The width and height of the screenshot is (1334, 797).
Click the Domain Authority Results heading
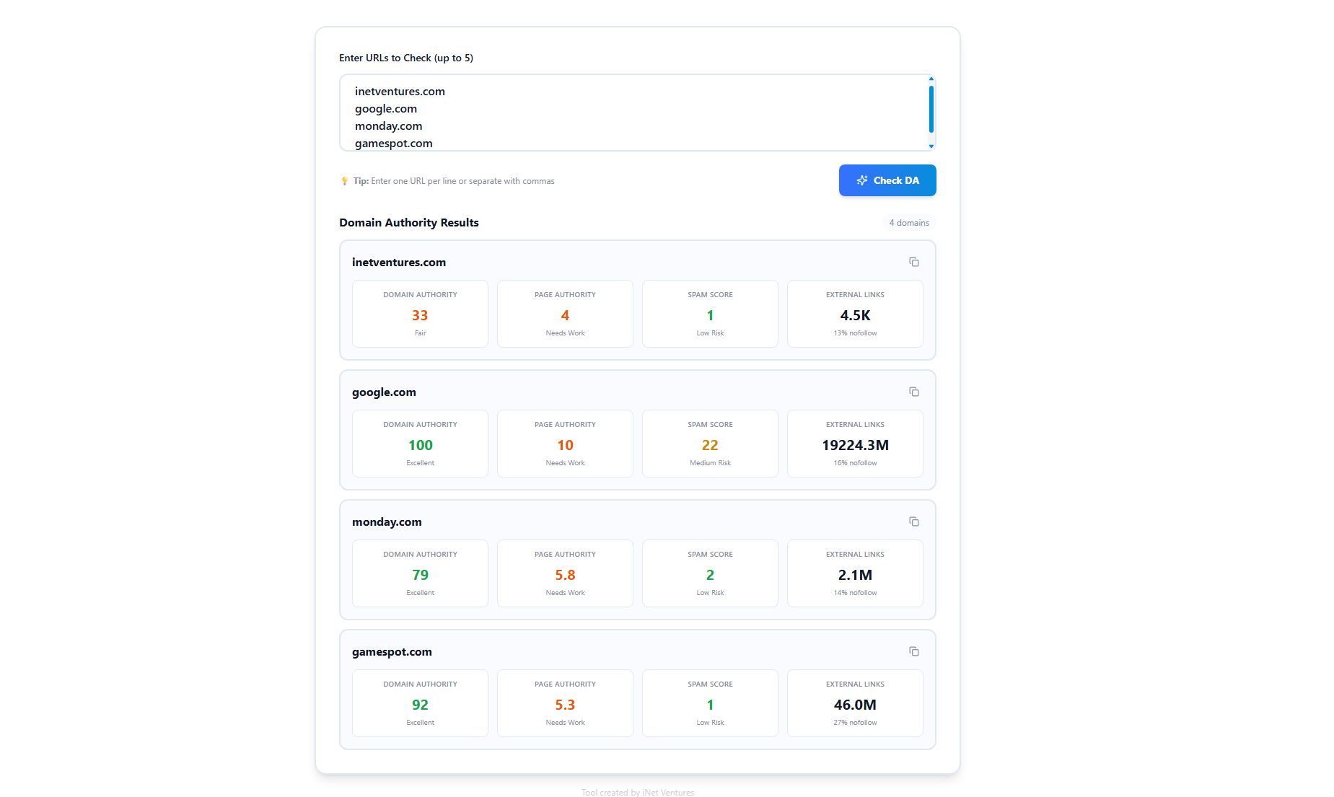click(409, 223)
